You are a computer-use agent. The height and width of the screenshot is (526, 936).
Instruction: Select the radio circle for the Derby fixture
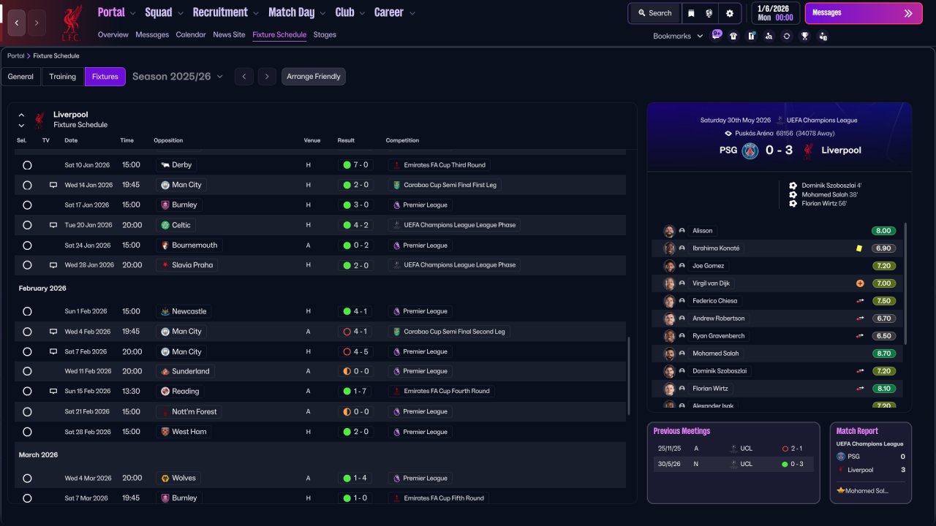[27, 165]
